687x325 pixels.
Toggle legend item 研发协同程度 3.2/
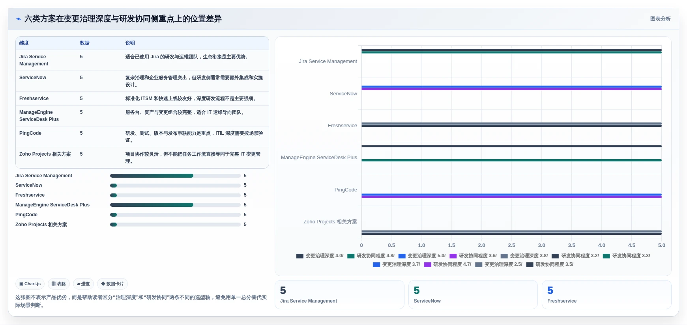[575, 256]
